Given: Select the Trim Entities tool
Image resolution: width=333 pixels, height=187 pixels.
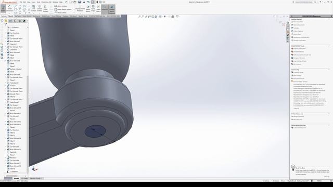Looking at the screenshot, I should 33,8.
